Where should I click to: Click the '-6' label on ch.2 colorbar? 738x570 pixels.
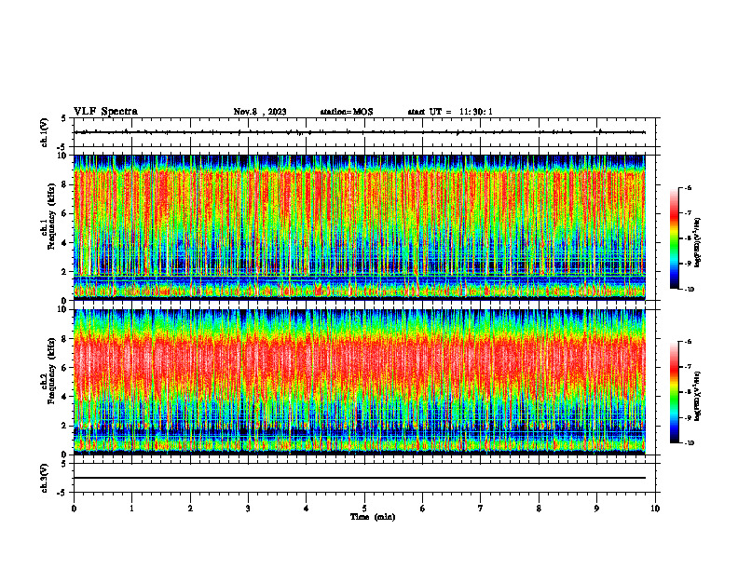click(x=688, y=342)
